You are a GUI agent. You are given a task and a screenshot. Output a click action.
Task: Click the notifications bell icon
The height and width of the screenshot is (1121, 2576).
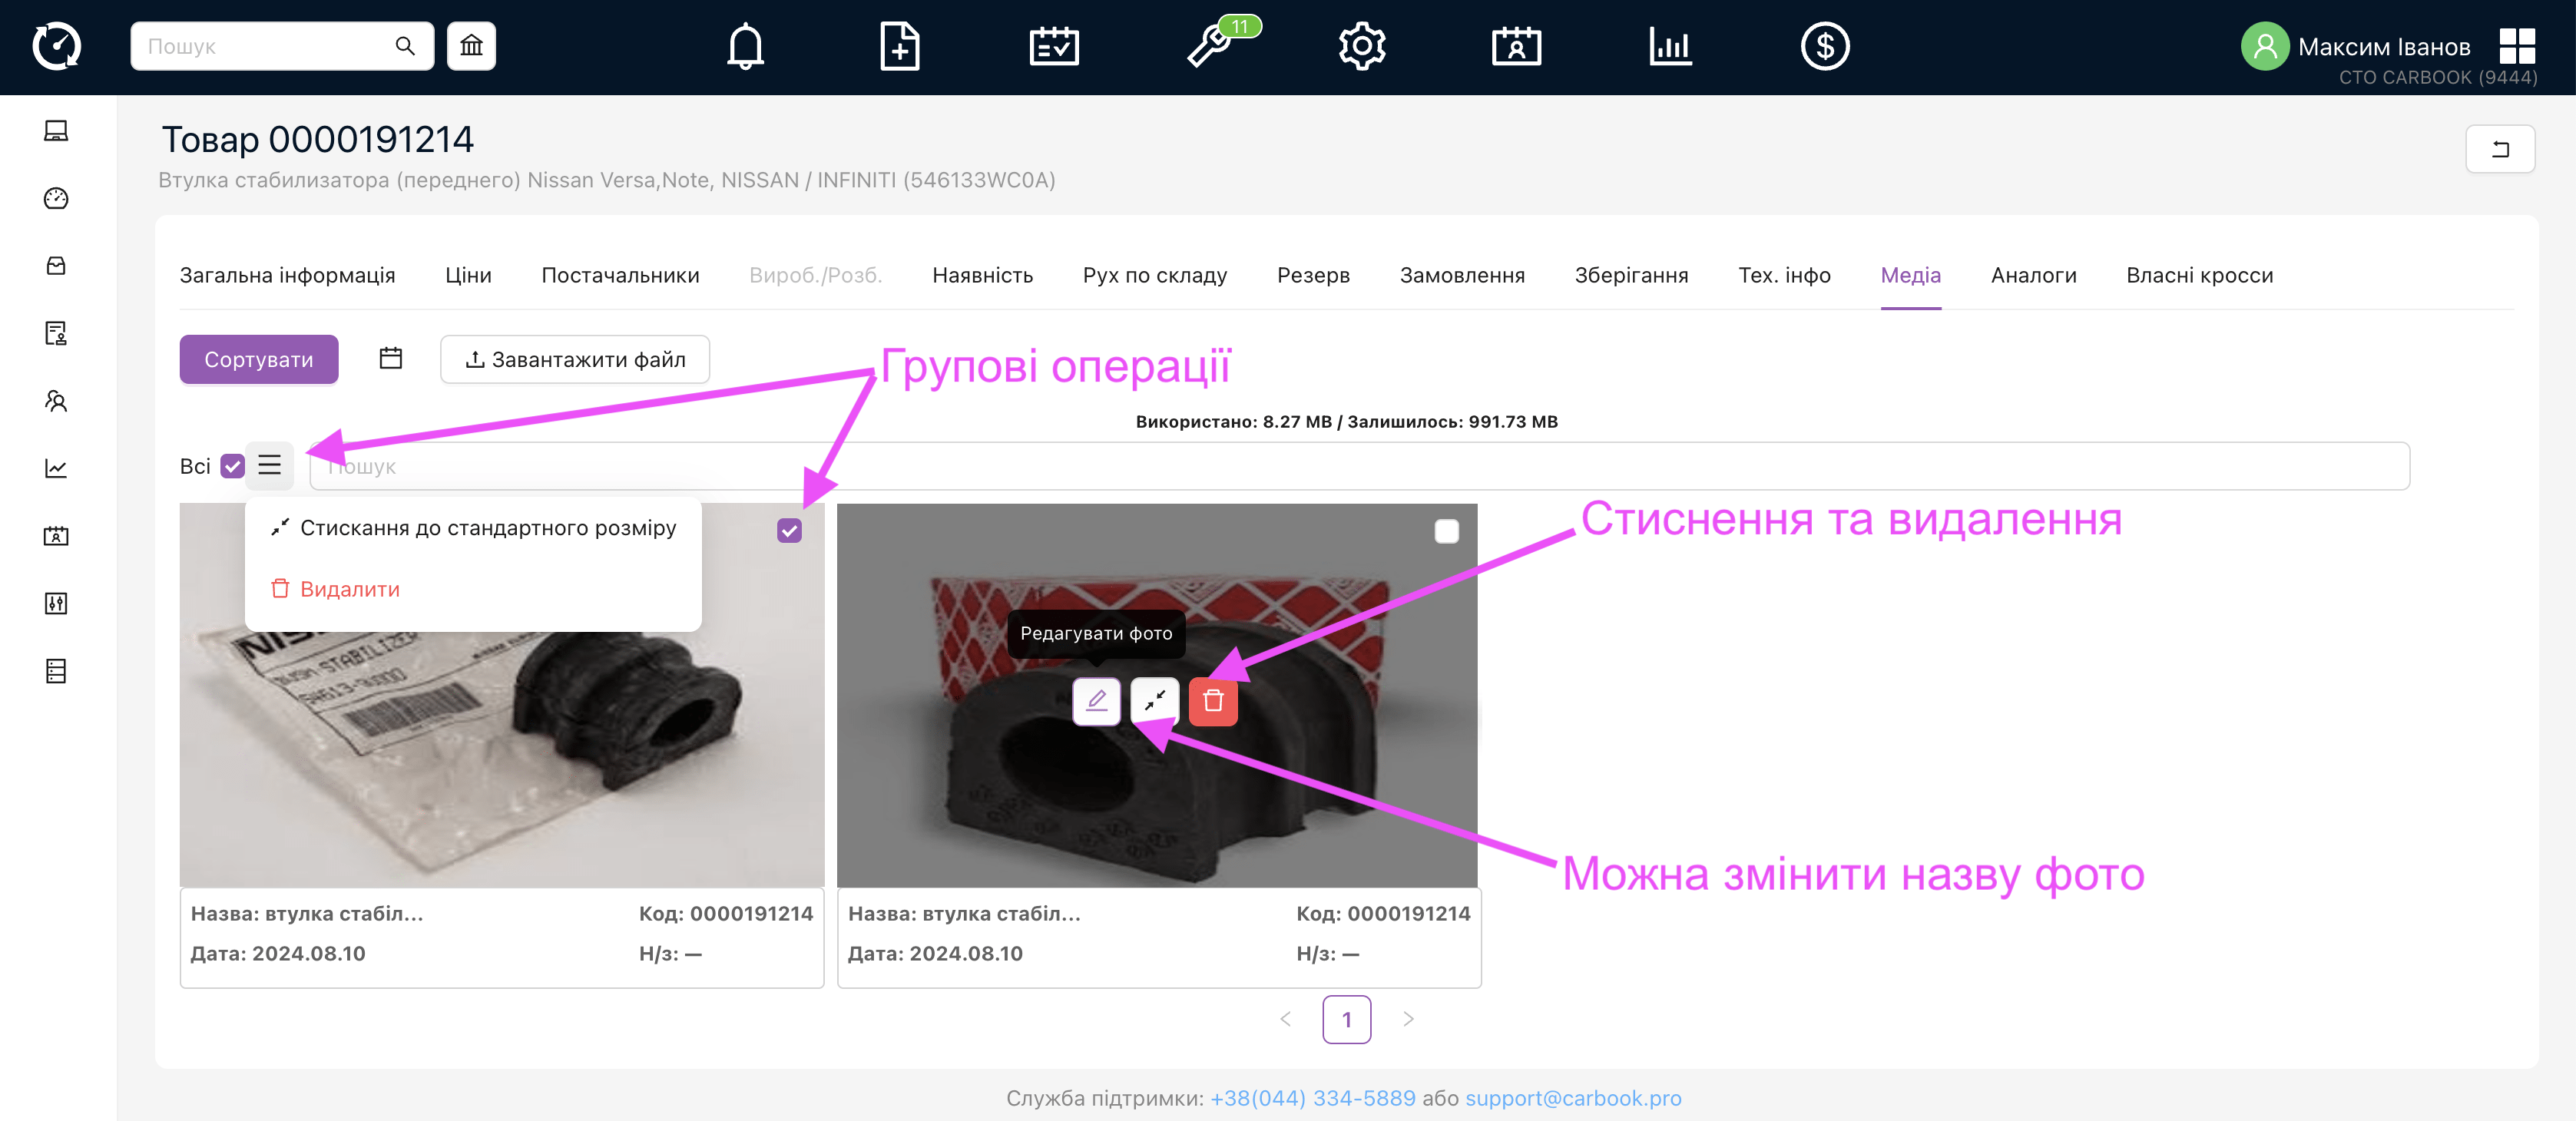745,46
